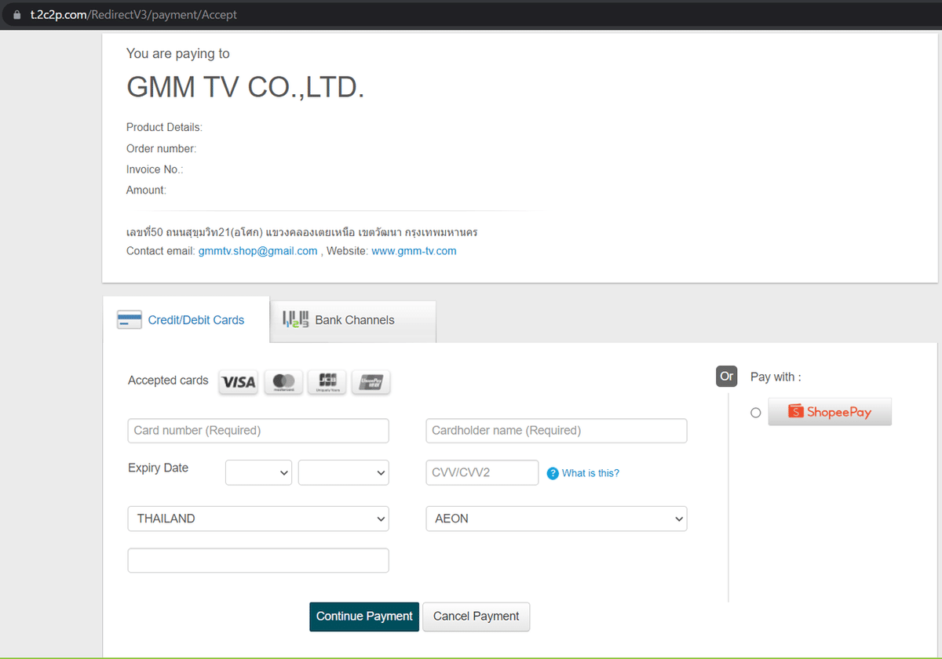Image resolution: width=942 pixels, height=659 pixels.
Task: Click the Amount: label
Action: pyautogui.click(x=146, y=190)
